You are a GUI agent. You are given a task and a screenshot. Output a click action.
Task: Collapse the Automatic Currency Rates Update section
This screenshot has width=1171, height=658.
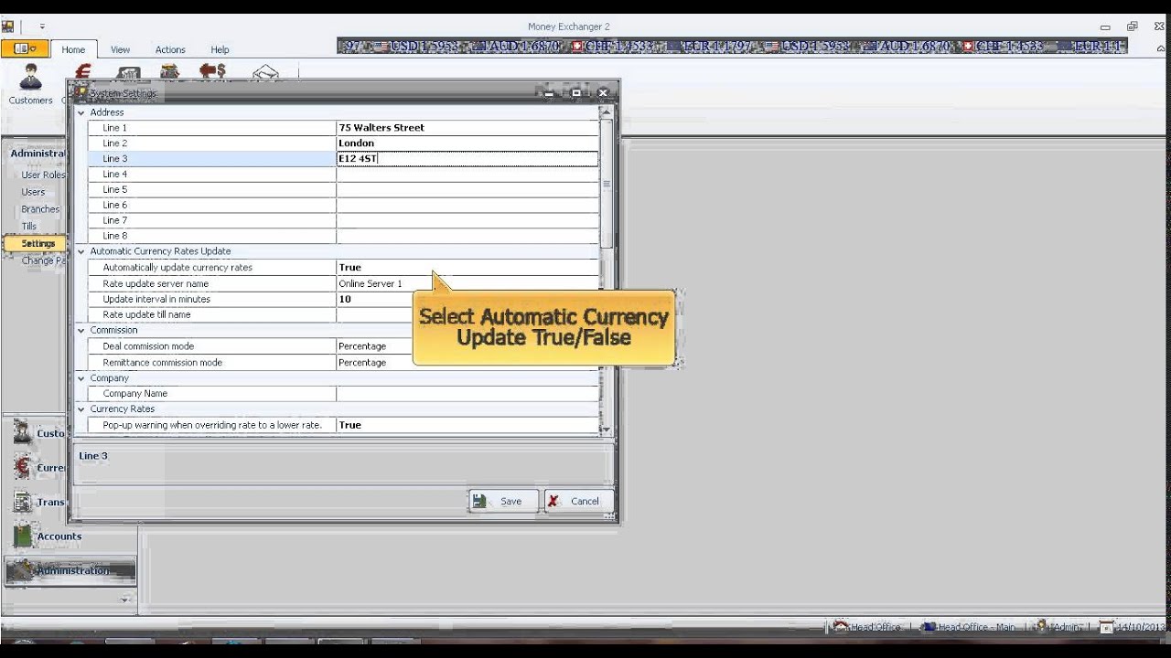pos(81,251)
